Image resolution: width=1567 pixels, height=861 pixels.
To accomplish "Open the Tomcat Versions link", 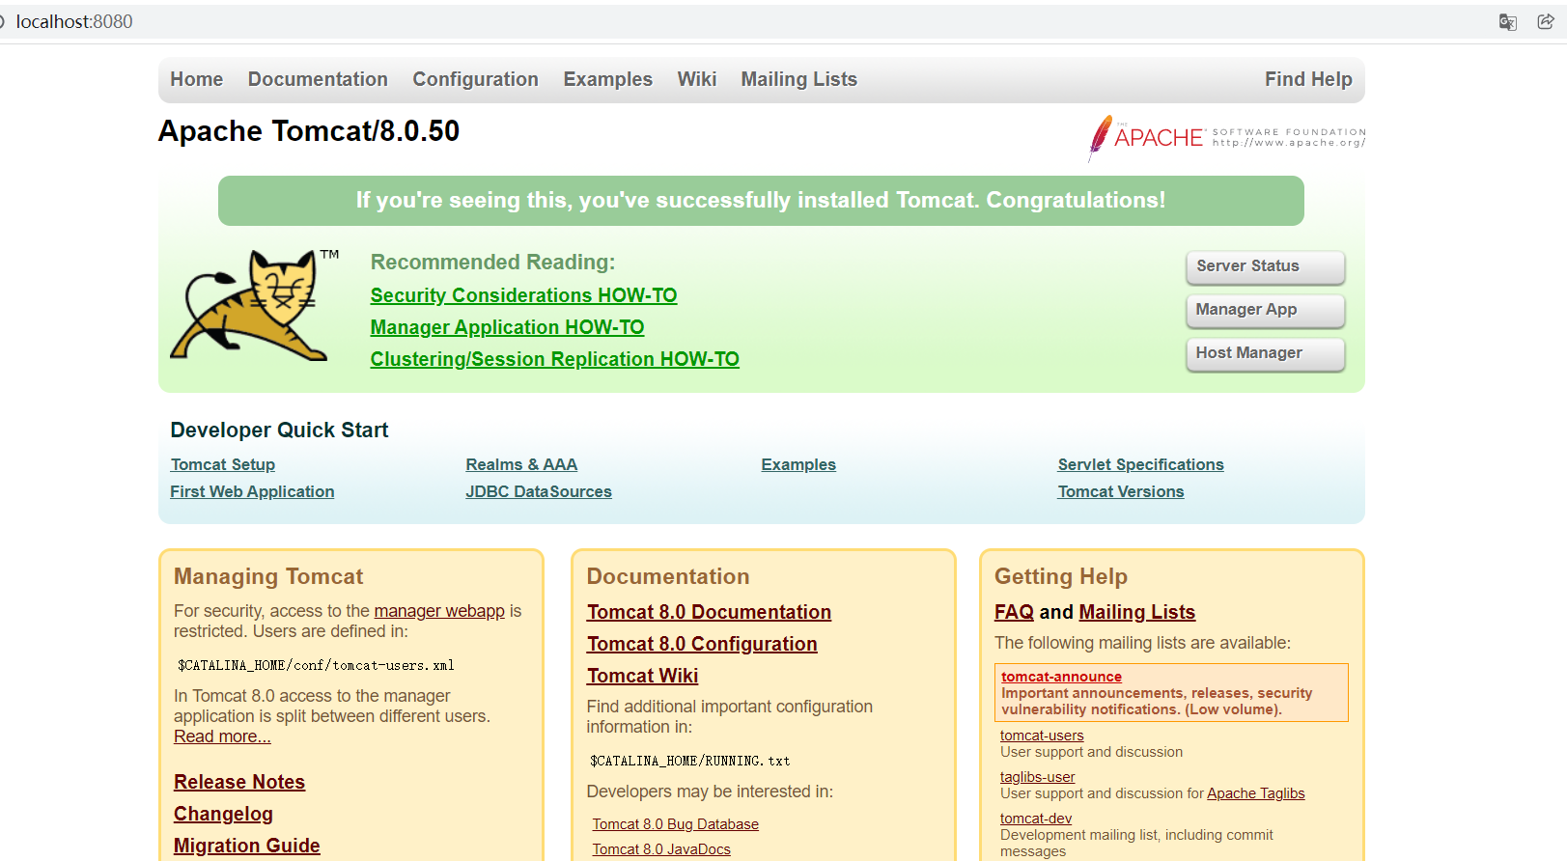I will coord(1121,491).
